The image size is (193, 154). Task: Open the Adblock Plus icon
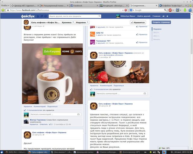tap(170, 10)
